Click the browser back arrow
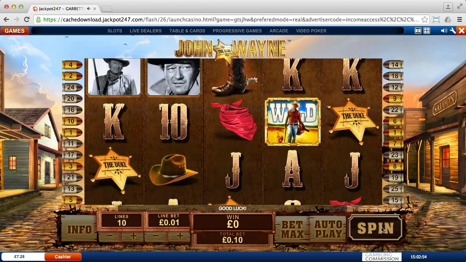The image size is (466, 262). 7,20
